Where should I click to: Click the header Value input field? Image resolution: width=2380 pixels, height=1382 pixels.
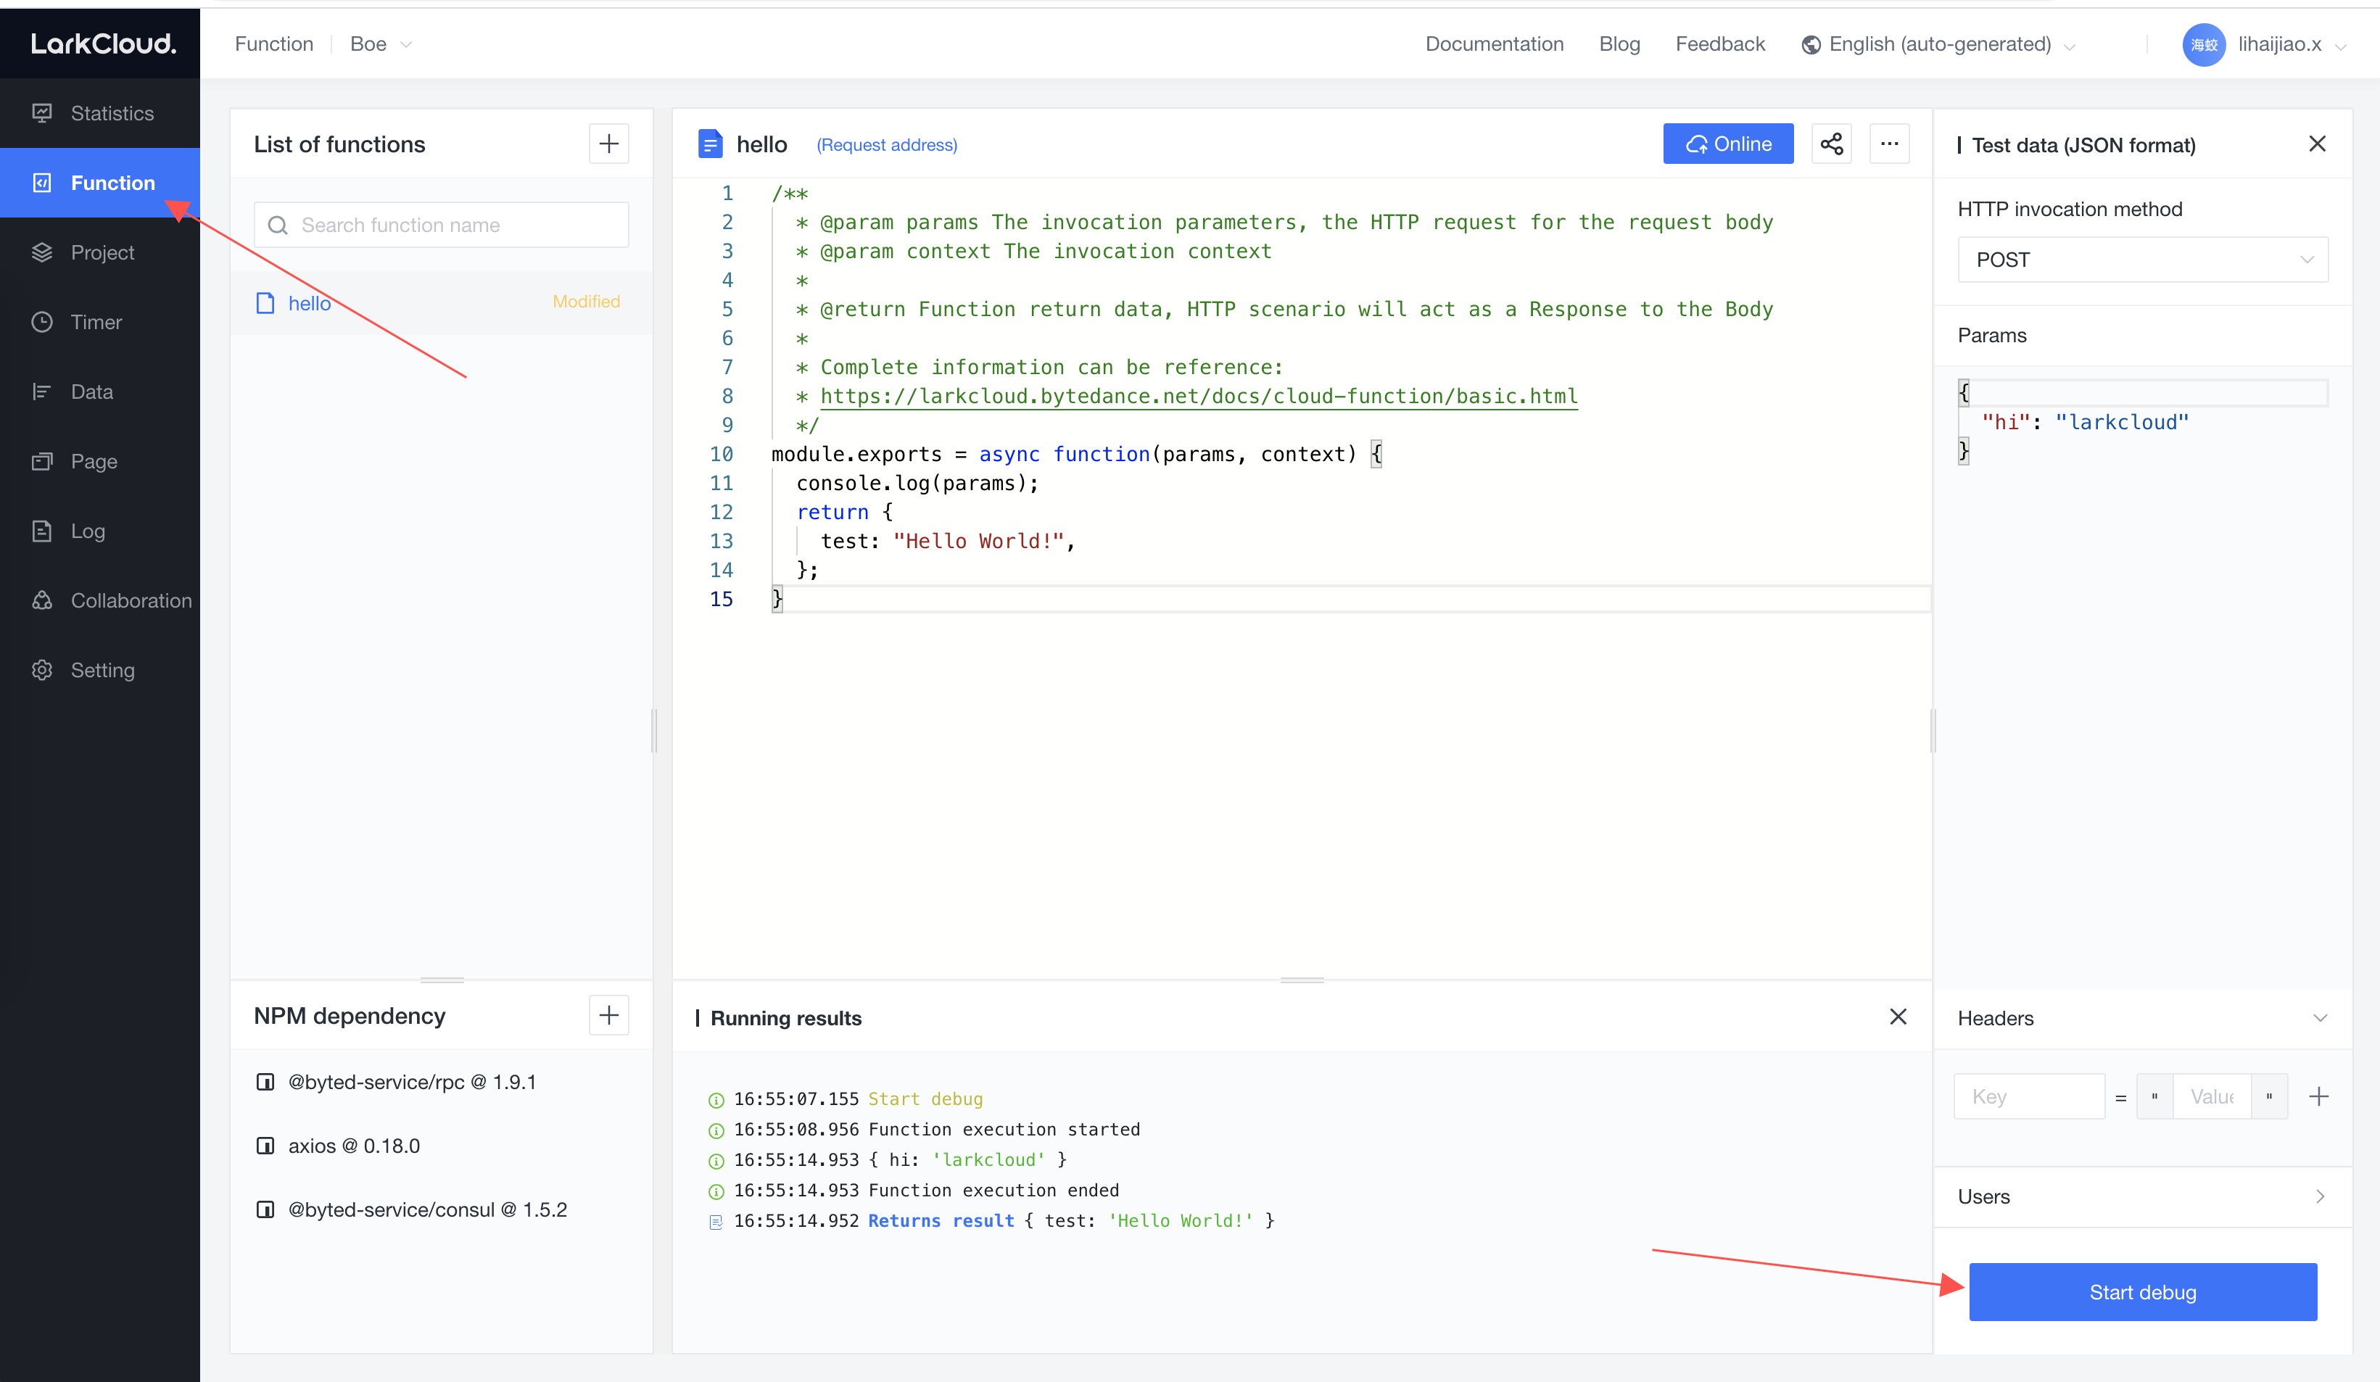pyautogui.click(x=2211, y=1097)
